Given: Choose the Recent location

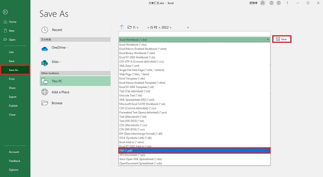Looking at the screenshot, I should (x=75, y=30).
